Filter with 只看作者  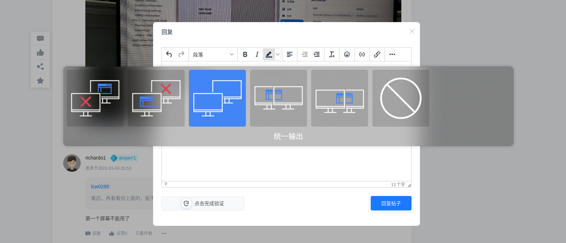[x=144, y=233]
